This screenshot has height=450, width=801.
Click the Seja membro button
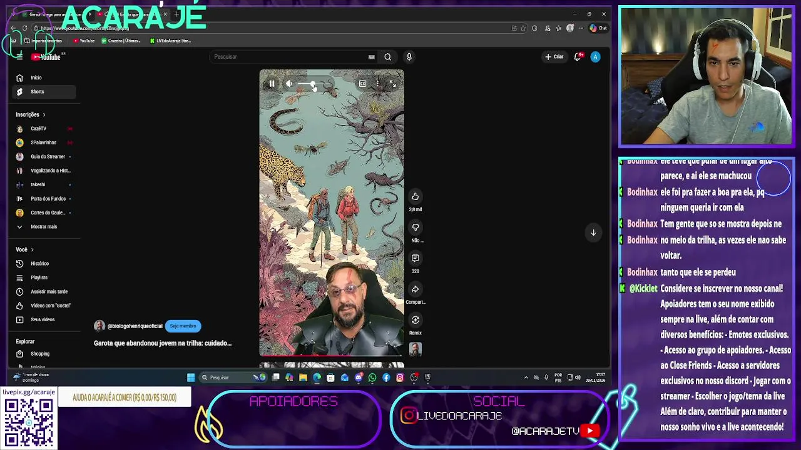183,326
